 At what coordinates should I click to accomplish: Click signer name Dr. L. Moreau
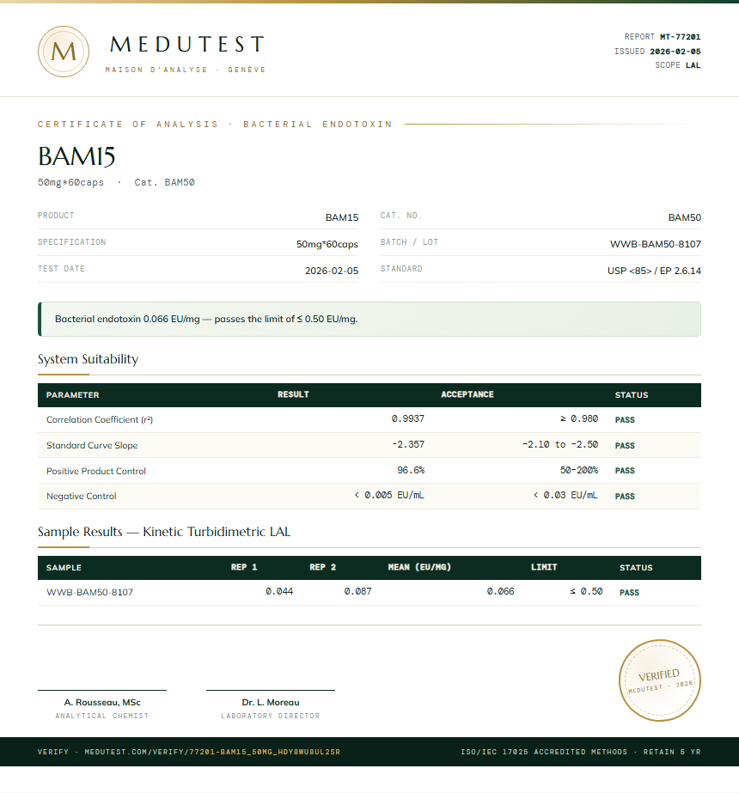(271, 703)
